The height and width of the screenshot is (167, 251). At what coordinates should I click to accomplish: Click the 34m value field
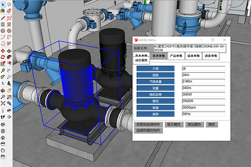tap(204, 75)
